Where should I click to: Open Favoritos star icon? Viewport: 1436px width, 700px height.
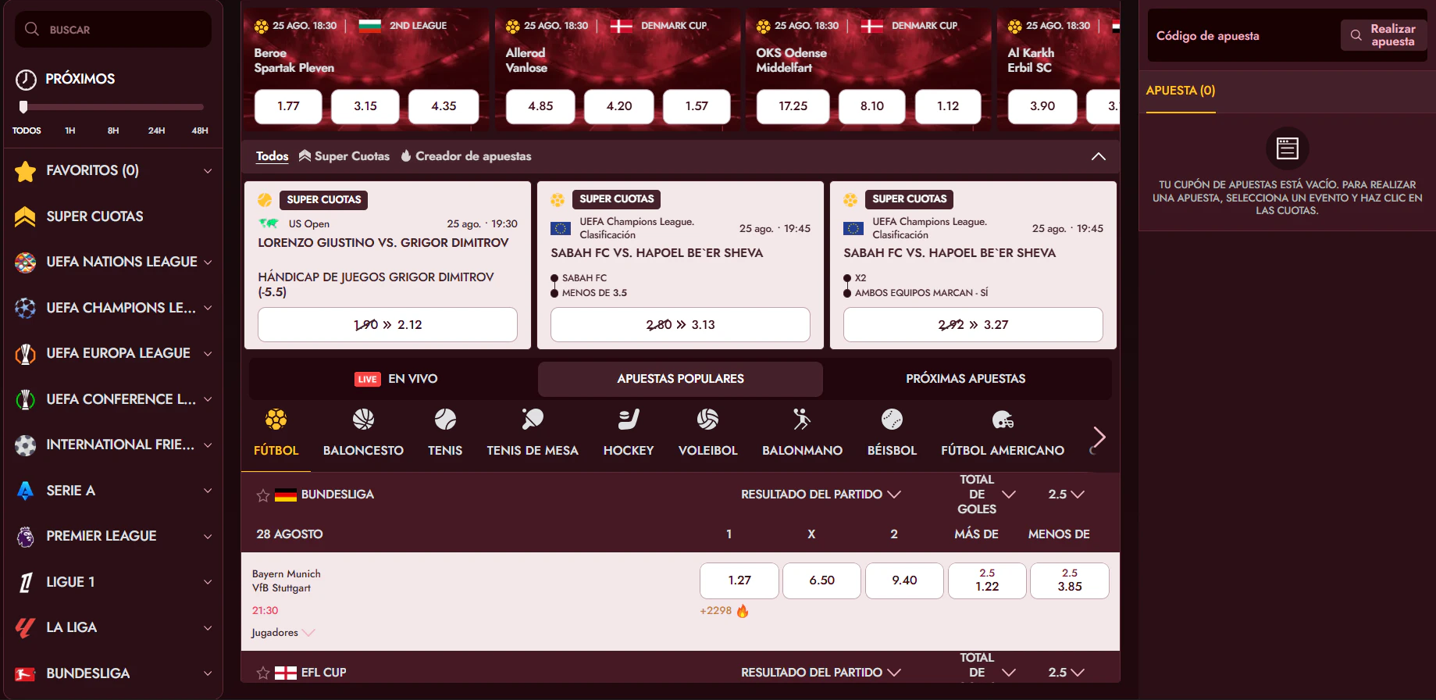point(26,171)
